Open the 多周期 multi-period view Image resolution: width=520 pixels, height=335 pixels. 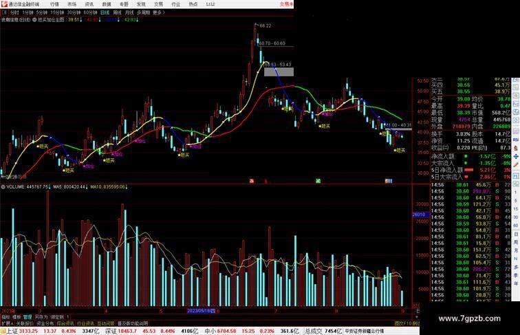click(x=143, y=12)
